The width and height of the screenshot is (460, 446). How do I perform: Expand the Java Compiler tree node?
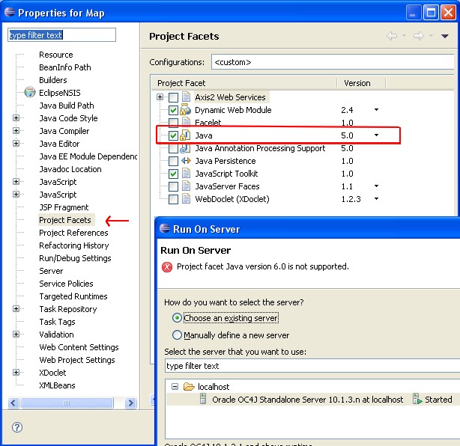click(16, 131)
